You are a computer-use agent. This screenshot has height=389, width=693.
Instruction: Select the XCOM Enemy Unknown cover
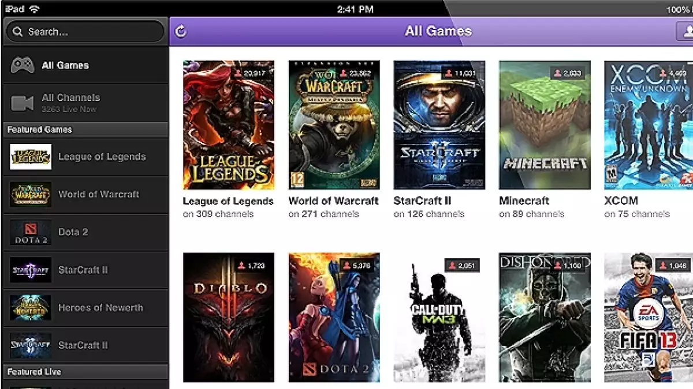click(x=648, y=125)
